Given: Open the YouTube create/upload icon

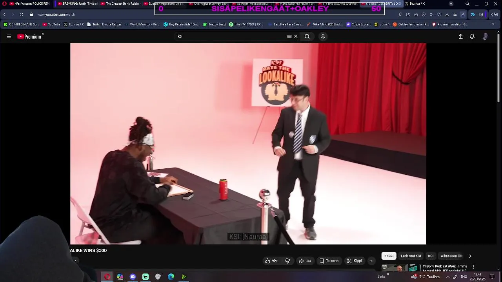Looking at the screenshot, I should pyautogui.click(x=461, y=36).
